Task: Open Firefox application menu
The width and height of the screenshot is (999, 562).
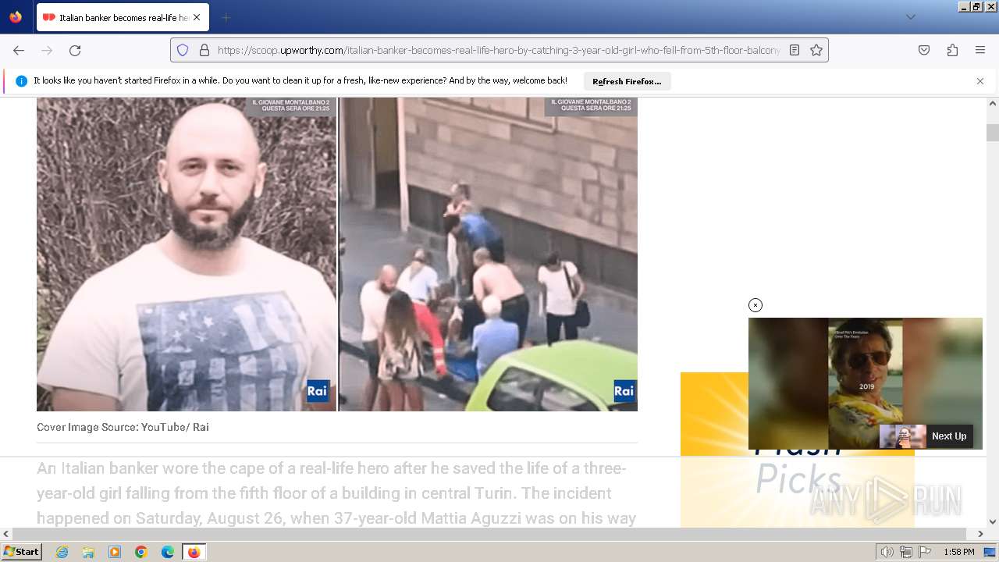Action: tap(980, 50)
